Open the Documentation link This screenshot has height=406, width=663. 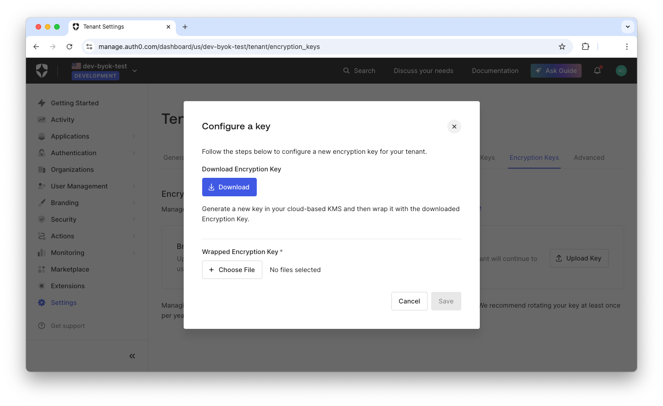[495, 71]
